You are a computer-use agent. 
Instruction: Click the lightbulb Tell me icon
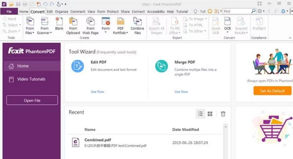(x=196, y=12)
